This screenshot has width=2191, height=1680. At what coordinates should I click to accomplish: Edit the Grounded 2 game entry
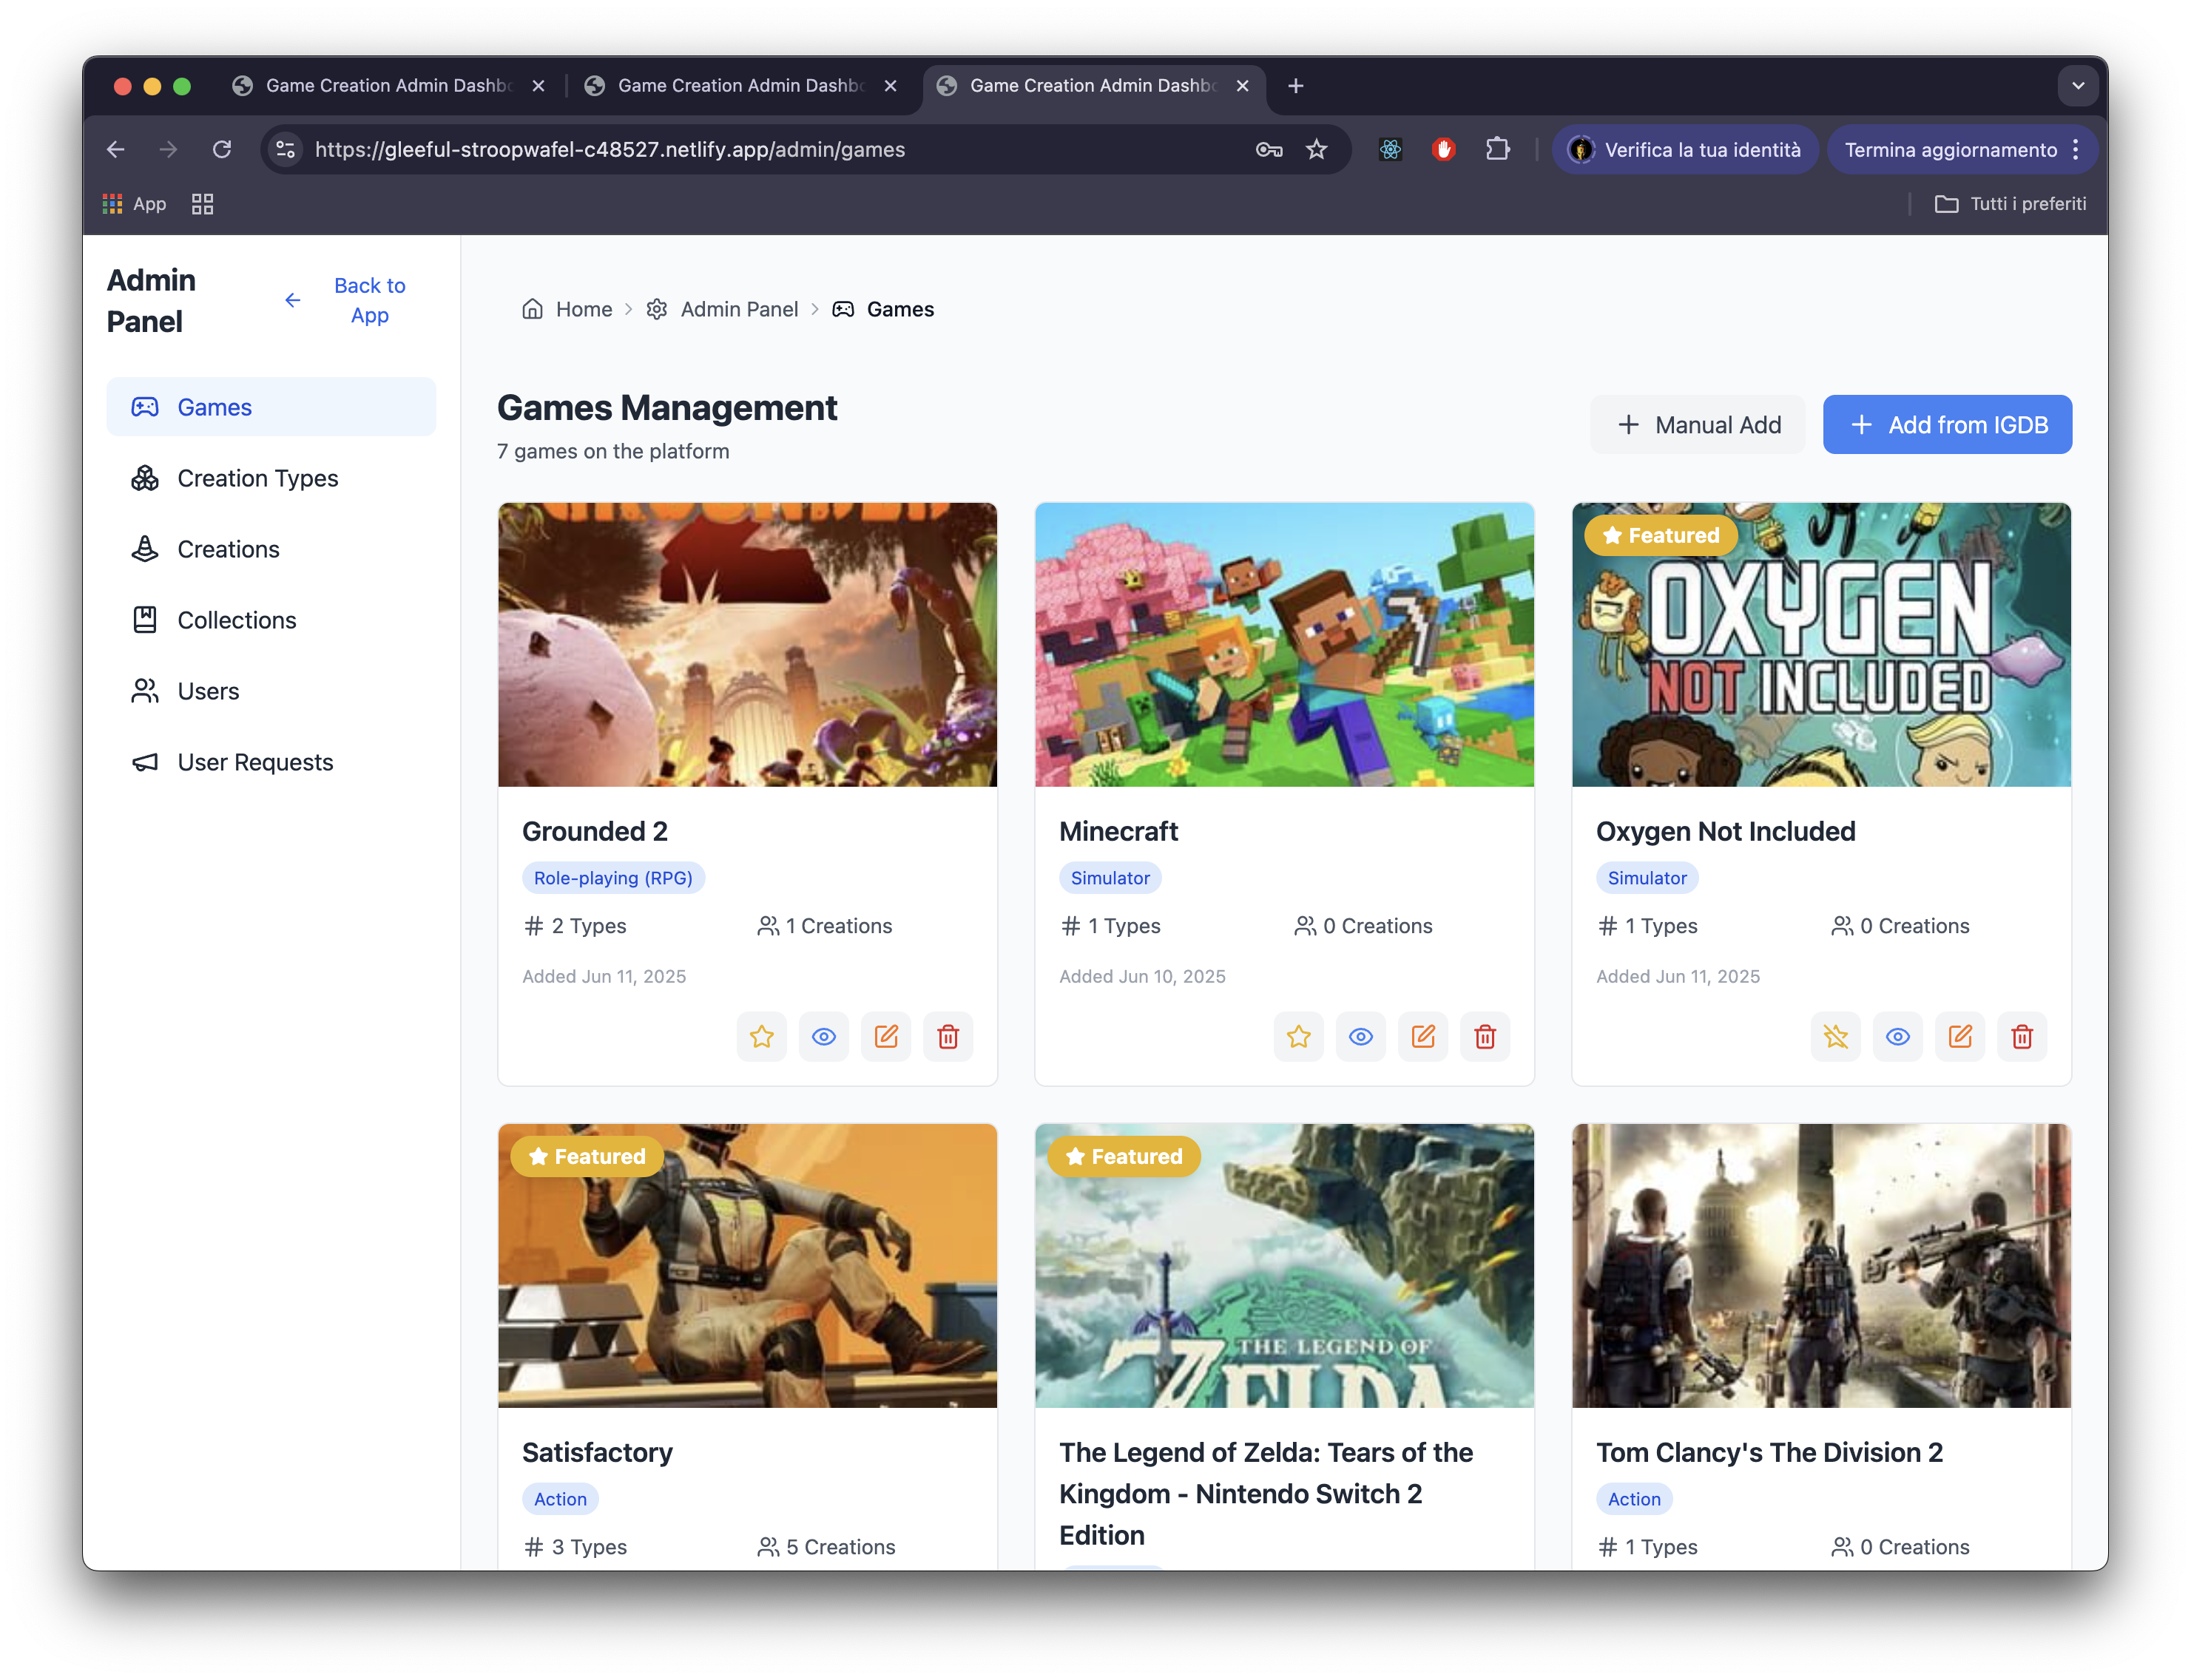(x=885, y=1036)
